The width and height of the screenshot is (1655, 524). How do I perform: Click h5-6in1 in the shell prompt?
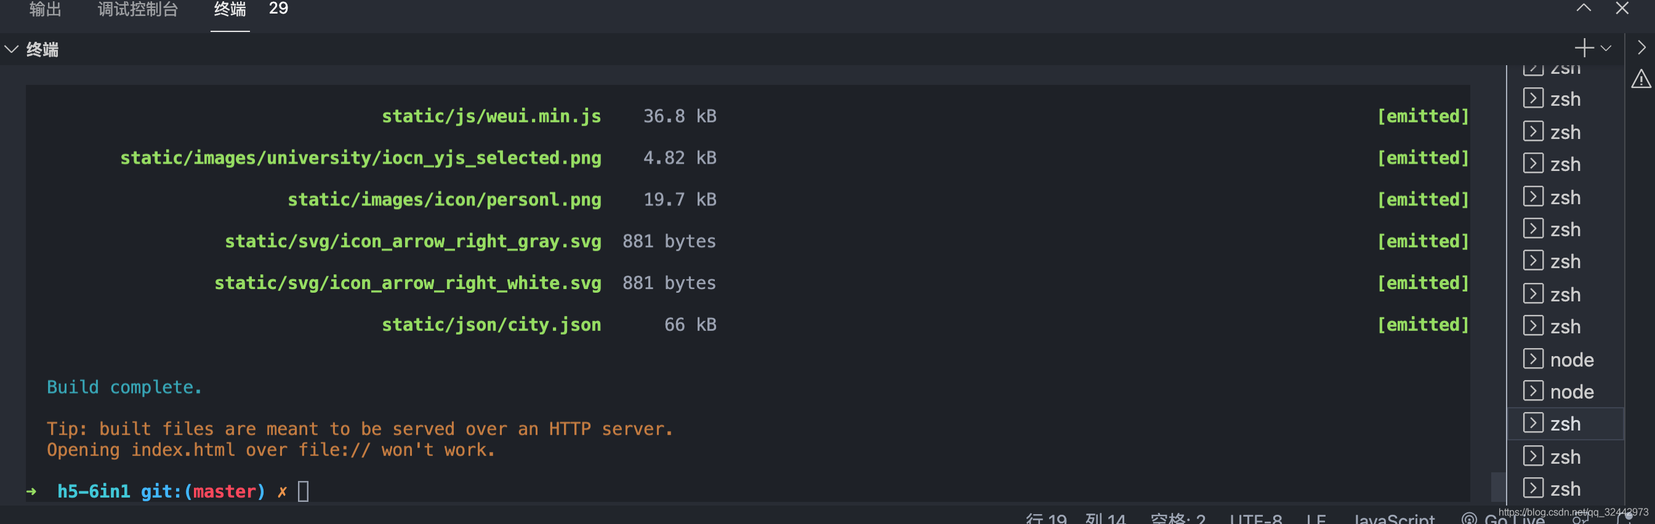click(x=94, y=492)
